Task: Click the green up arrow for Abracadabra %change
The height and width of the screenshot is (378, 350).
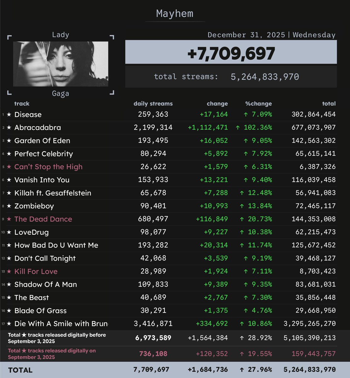Action: pyautogui.click(x=238, y=128)
